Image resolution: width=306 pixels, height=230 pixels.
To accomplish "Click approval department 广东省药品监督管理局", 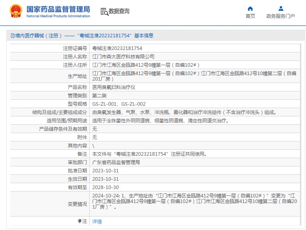I will pos(116,162).
